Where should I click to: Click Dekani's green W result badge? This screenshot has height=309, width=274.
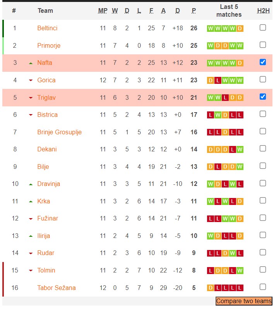[240, 149]
